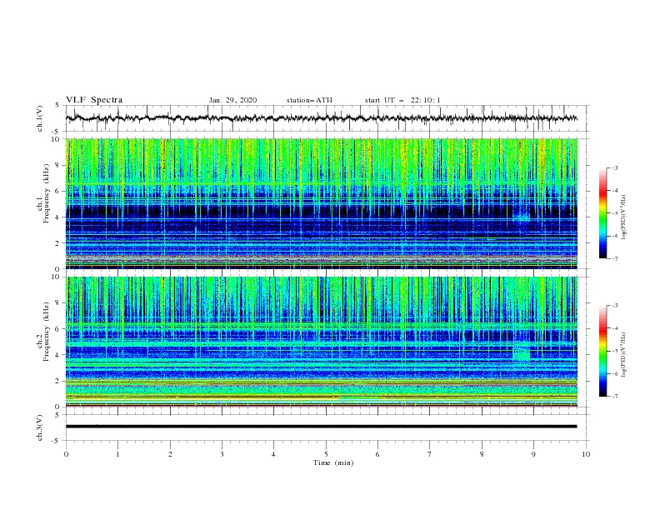Screen dimensions: 660x510
Task: Click the 'station=ATH' label
Action: tap(309, 100)
